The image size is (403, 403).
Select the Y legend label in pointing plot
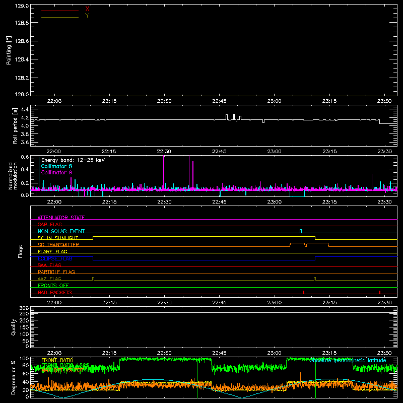(87, 16)
